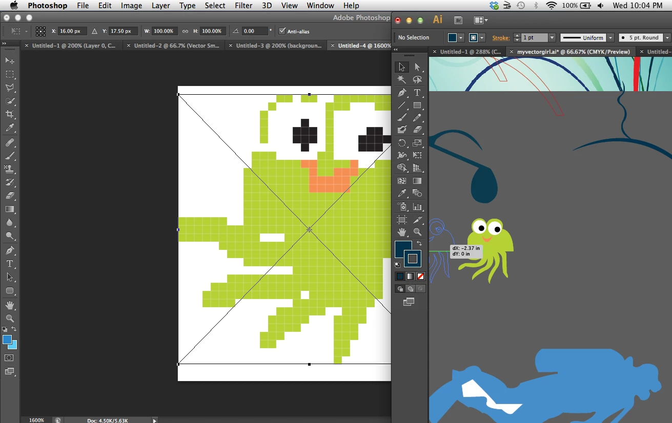Open the Select menu
672x423 pixels.
click(215, 6)
